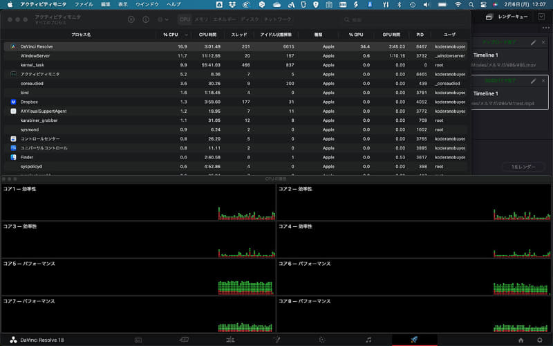Open the Wi-Fi menu bar icon
The width and height of the screenshot is (553, 346).
pos(458,4)
